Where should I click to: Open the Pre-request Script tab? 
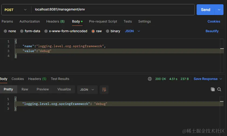(x=103, y=21)
